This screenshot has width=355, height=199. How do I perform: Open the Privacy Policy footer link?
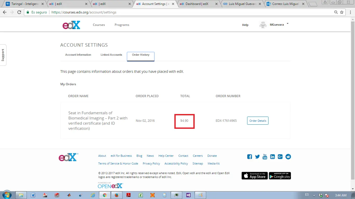pos(151,164)
